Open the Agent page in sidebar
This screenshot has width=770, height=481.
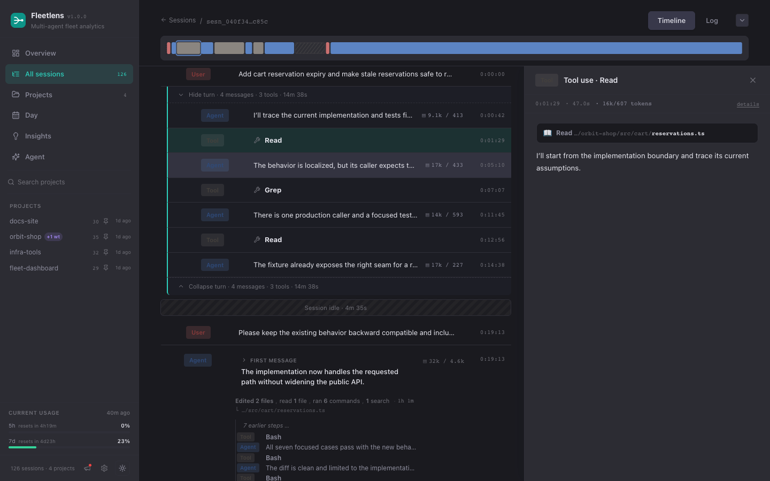pyautogui.click(x=69, y=157)
